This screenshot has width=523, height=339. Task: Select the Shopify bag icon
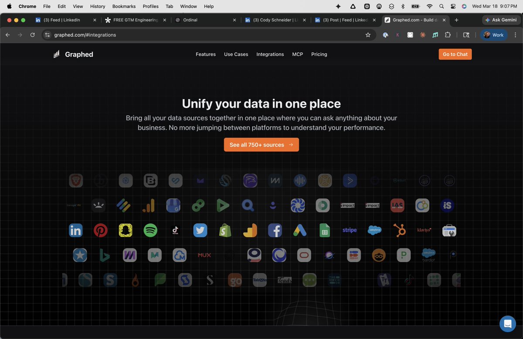coord(225,230)
